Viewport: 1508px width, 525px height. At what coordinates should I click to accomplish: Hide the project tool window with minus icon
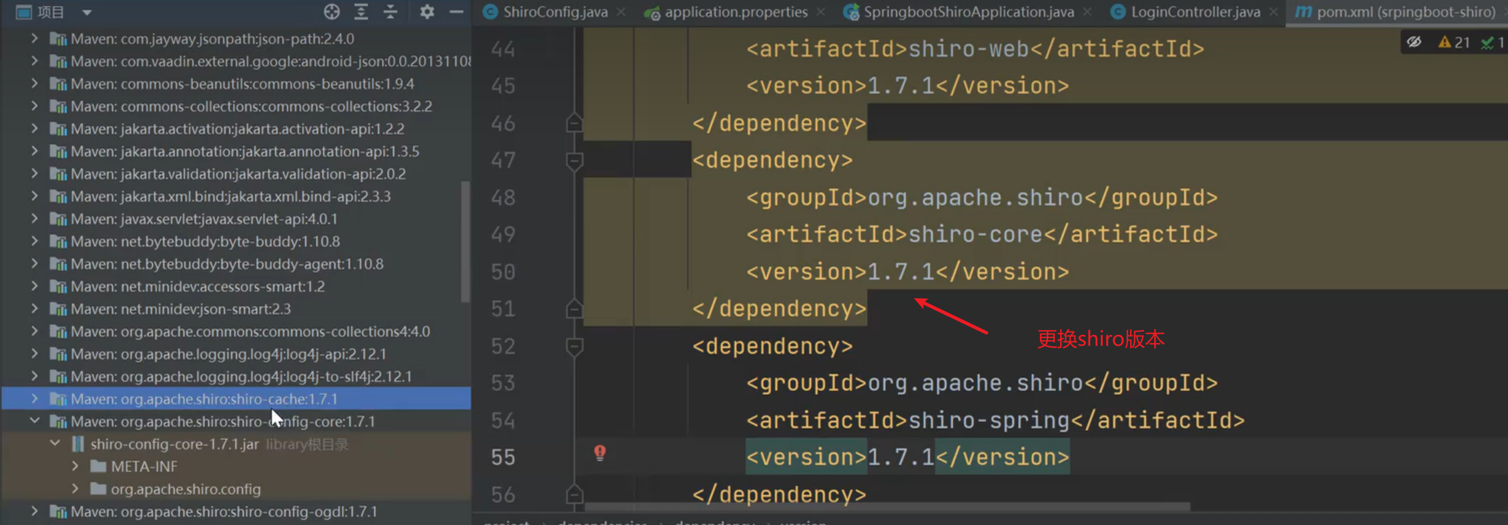click(x=457, y=11)
